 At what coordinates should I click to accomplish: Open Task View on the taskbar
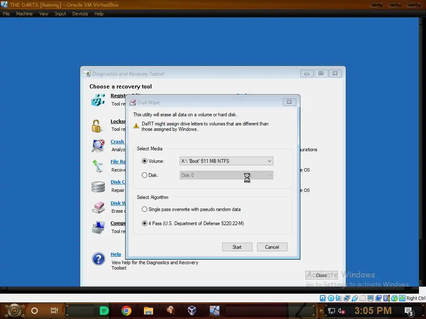click(x=54, y=311)
